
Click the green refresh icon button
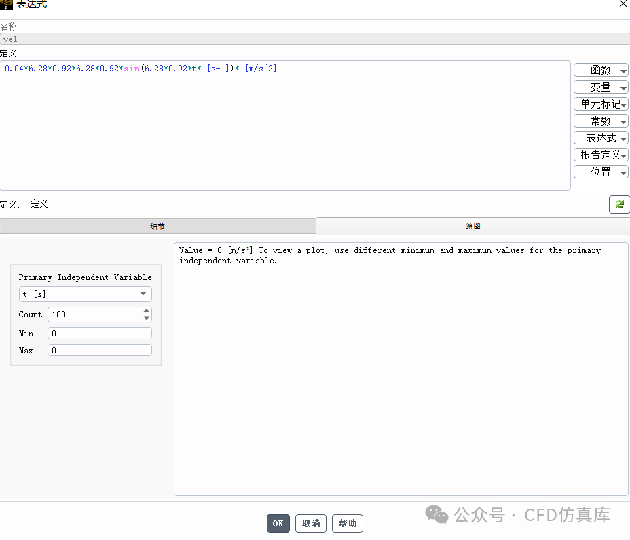click(619, 204)
